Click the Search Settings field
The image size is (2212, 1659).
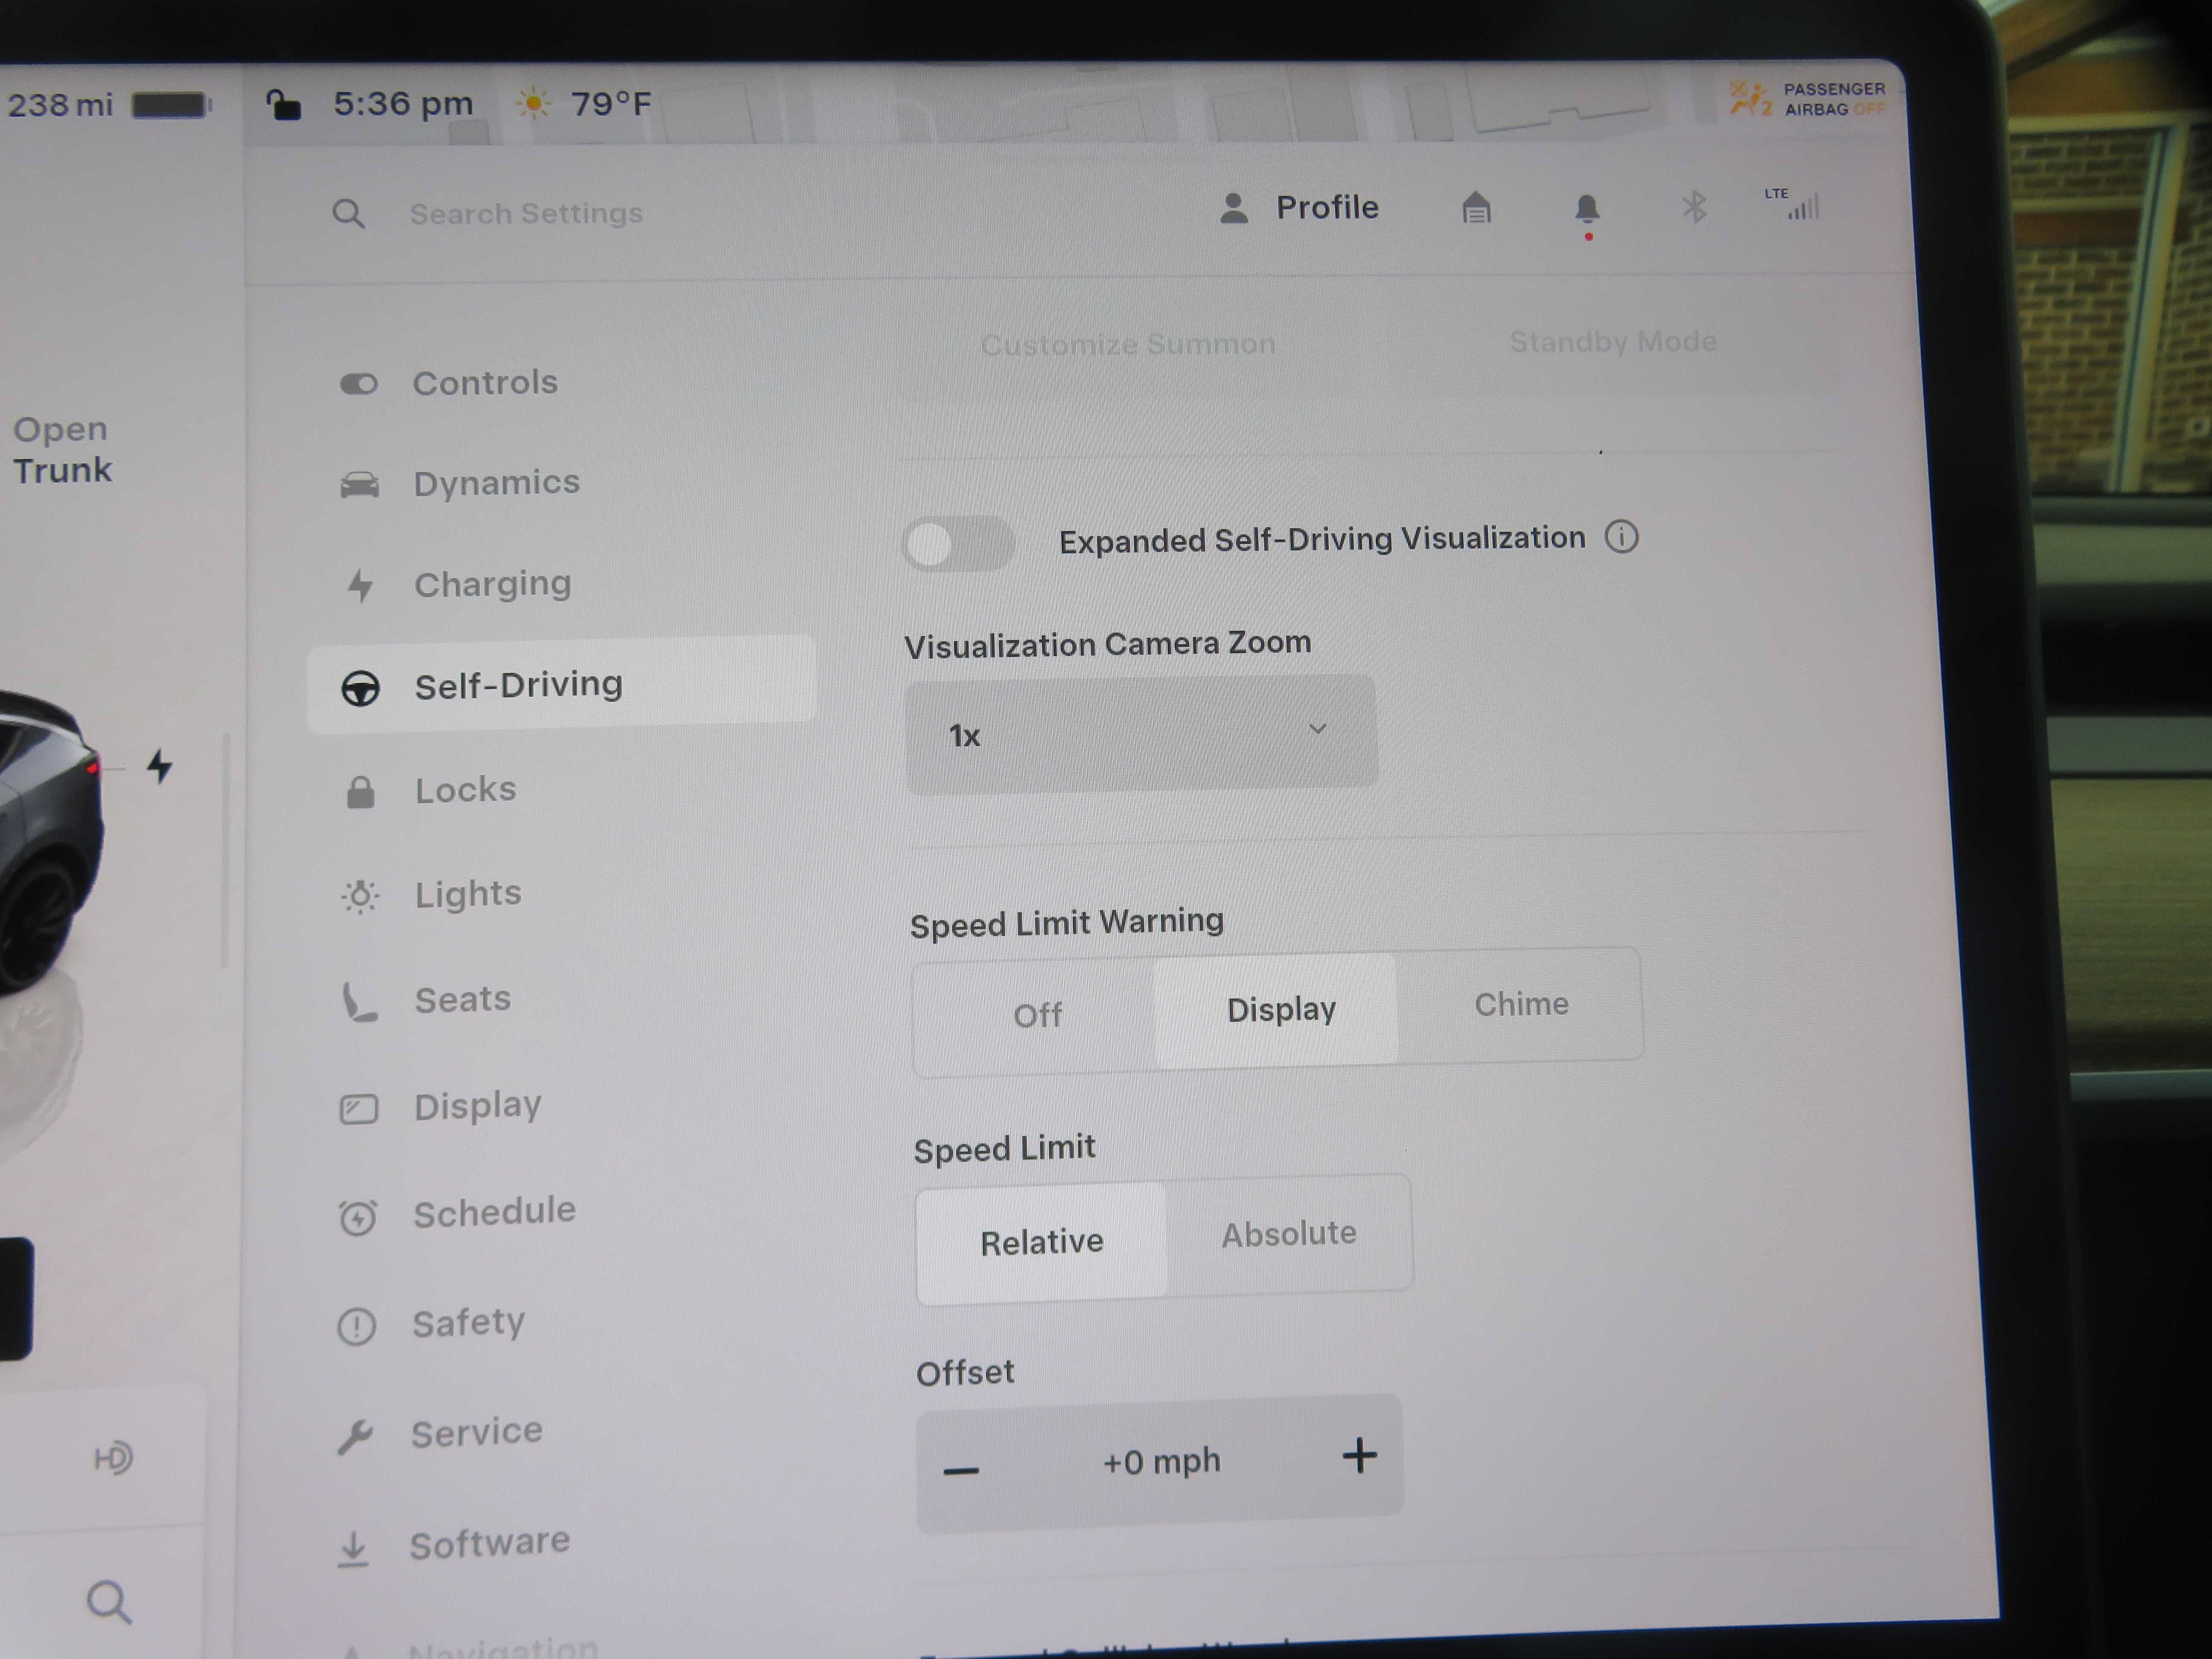[526, 213]
